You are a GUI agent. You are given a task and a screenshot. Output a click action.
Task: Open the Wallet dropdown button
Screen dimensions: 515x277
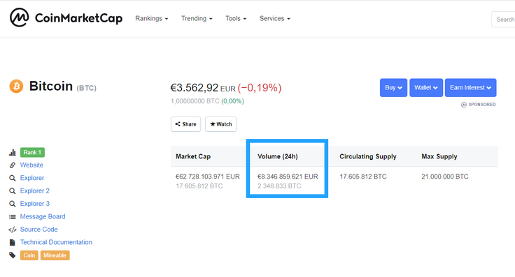426,88
